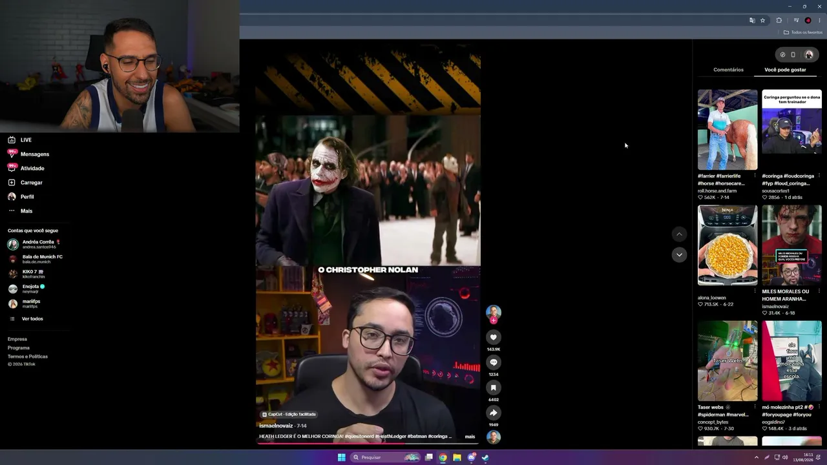Viewport: 827px width, 465px height.
Task: Bookmark page with browser star icon
Action: [x=762, y=21]
